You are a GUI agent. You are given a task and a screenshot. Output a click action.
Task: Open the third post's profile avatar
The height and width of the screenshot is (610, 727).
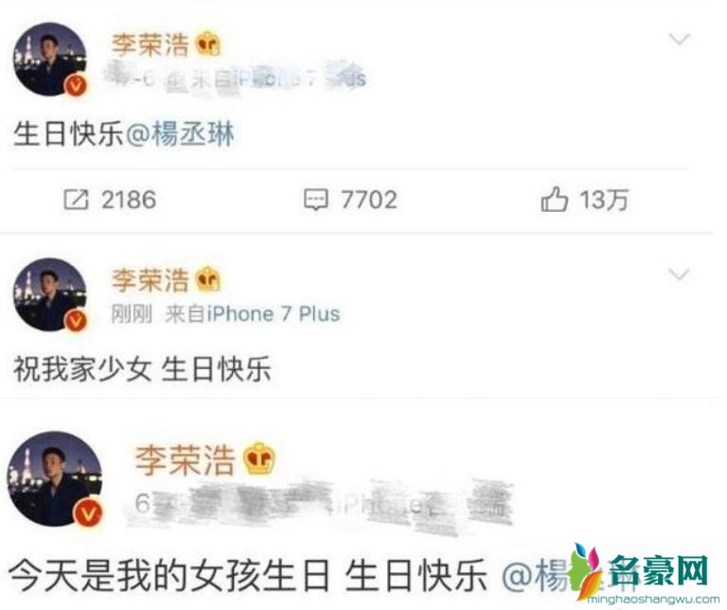pyautogui.click(x=55, y=479)
